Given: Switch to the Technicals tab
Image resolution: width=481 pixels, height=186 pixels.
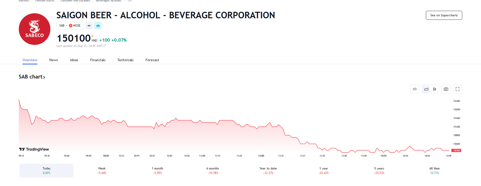Looking at the screenshot, I should click(x=125, y=60).
